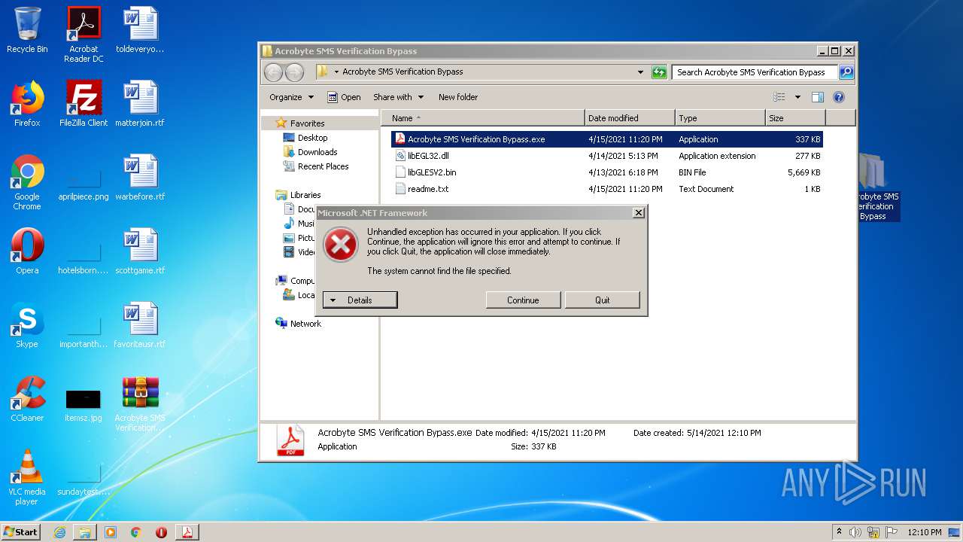Open the Recycle Bin desktop icon
Viewport: 963px width, 542px height.
click(x=27, y=30)
